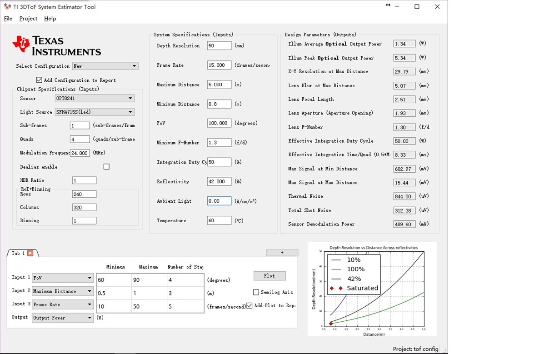
Task: Open Input 1 FoV dropdown
Action: 63,278
